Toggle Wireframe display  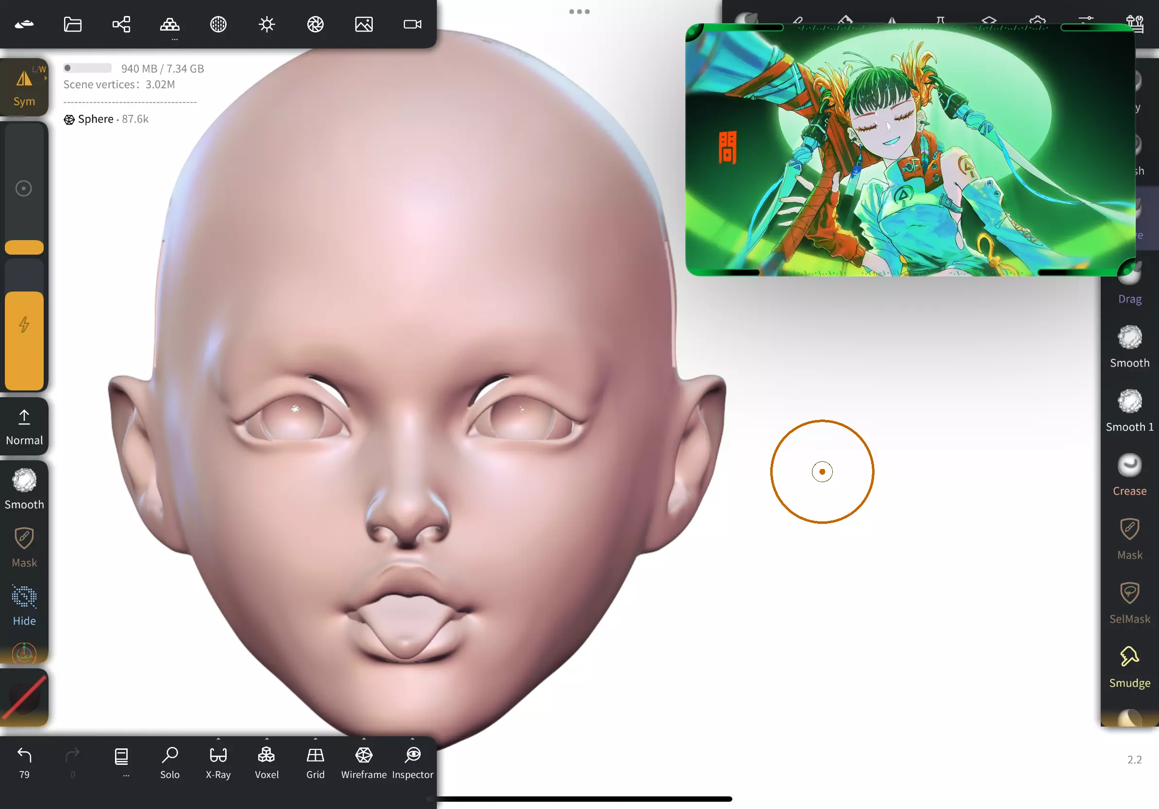(x=364, y=762)
